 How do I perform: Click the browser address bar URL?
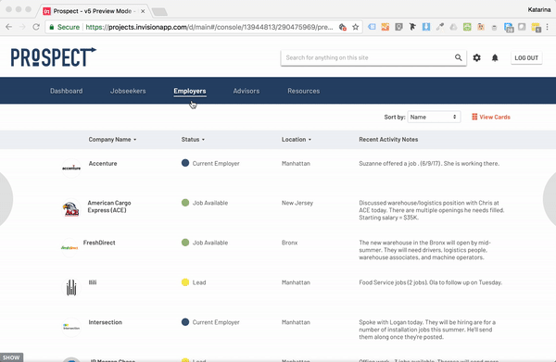209,27
